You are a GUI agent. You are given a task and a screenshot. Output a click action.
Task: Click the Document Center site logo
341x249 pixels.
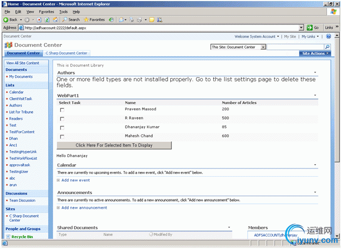coord(8,45)
